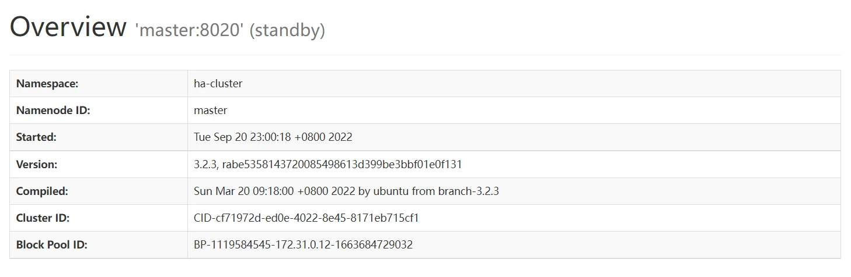The image size is (851, 277).
Task: Select the Version row label
Action: [x=37, y=164]
